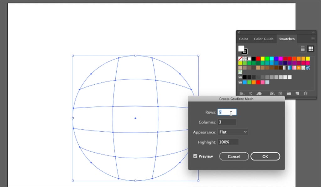321x187 pixels.
Task: Select the magenta swatch
Action: pos(280,58)
